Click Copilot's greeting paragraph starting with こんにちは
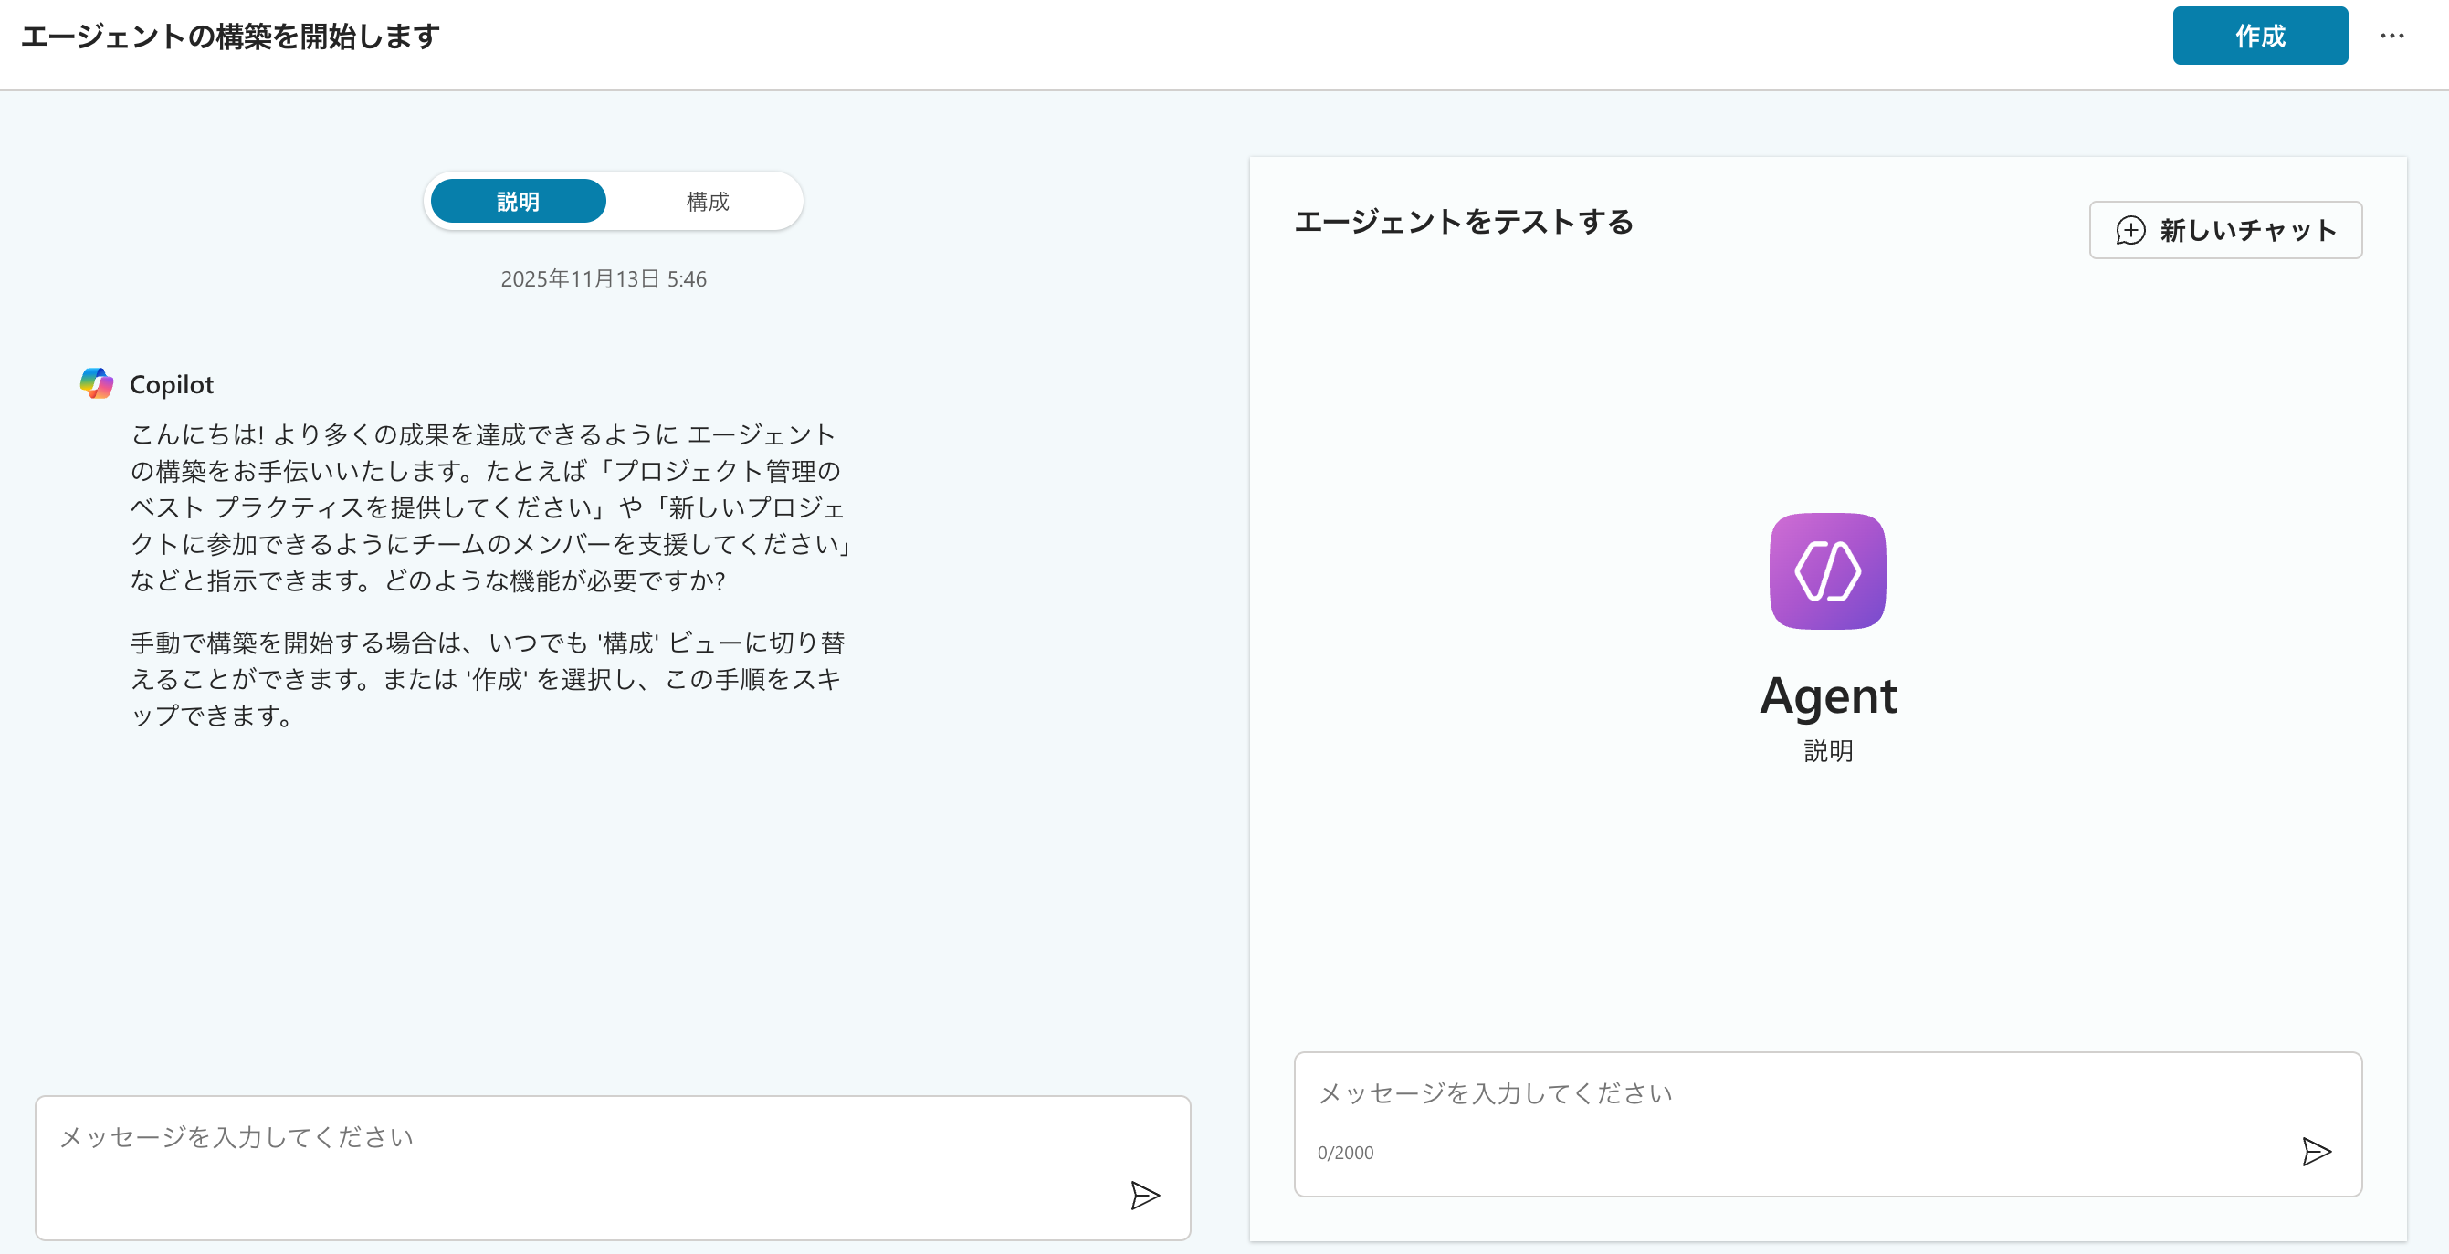The height and width of the screenshot is (1254, 2449). pyautogui.click(x=485, y=507)
